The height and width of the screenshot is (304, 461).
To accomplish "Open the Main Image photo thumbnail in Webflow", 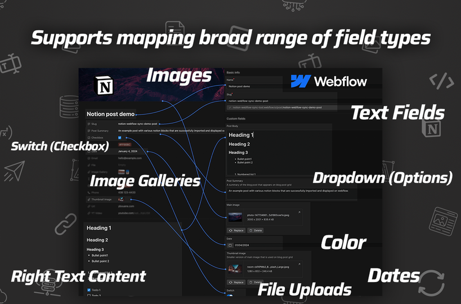I will (x=235, y=217).
